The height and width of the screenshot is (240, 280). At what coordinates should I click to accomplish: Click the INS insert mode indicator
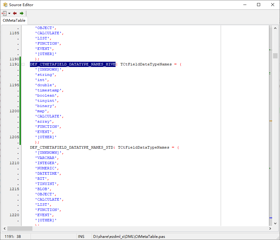pos(81,237)
